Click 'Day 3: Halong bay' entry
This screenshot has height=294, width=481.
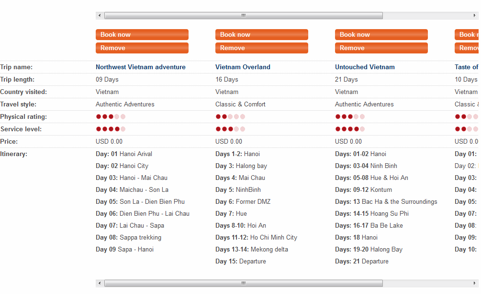click(x=241, y=166)
